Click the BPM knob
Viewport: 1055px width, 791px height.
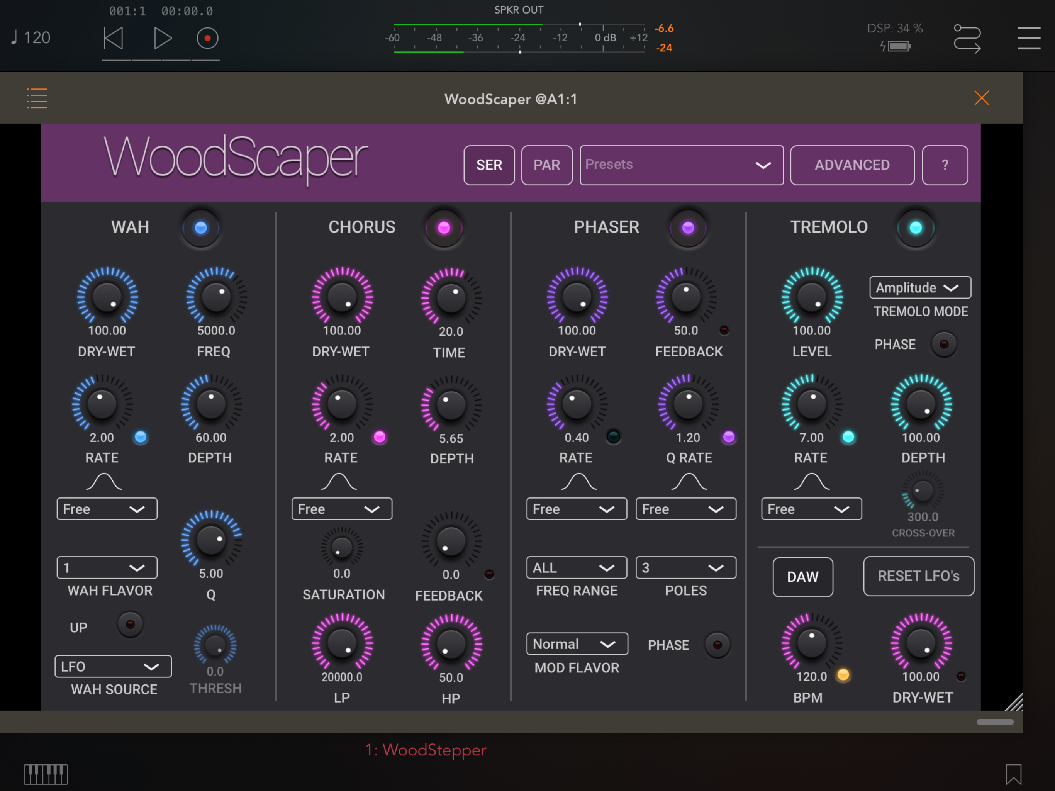point(811,643)
